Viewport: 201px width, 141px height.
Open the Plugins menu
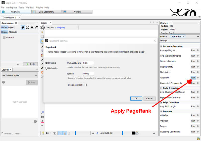(x=39, y=8)
